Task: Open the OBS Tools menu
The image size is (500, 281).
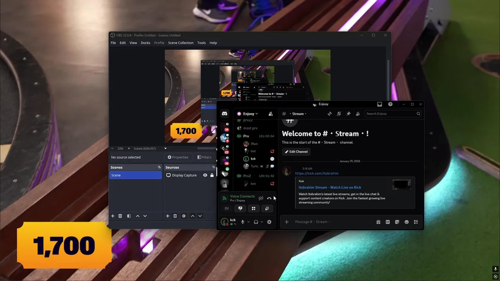Action: pos(202,43)
